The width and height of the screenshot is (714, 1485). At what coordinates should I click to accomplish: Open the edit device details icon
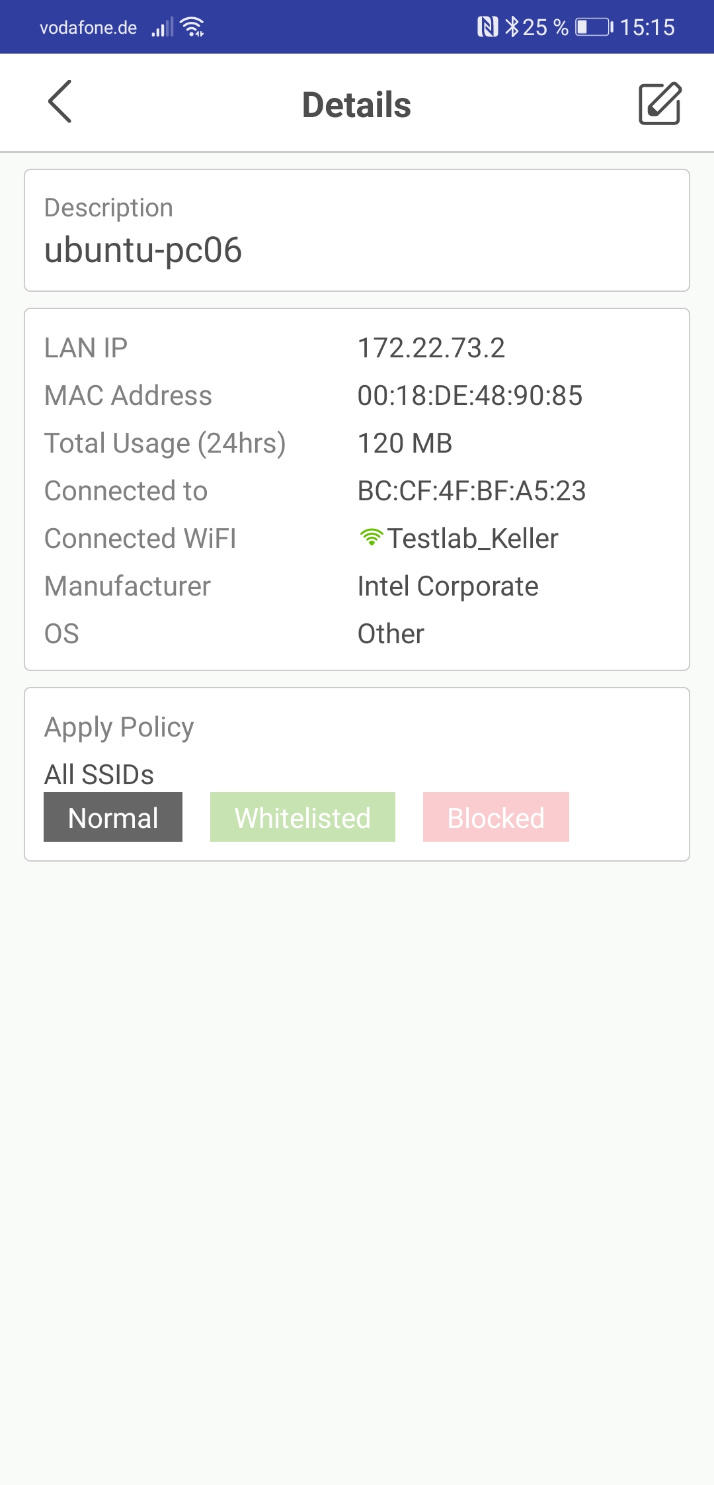point(659,103)
